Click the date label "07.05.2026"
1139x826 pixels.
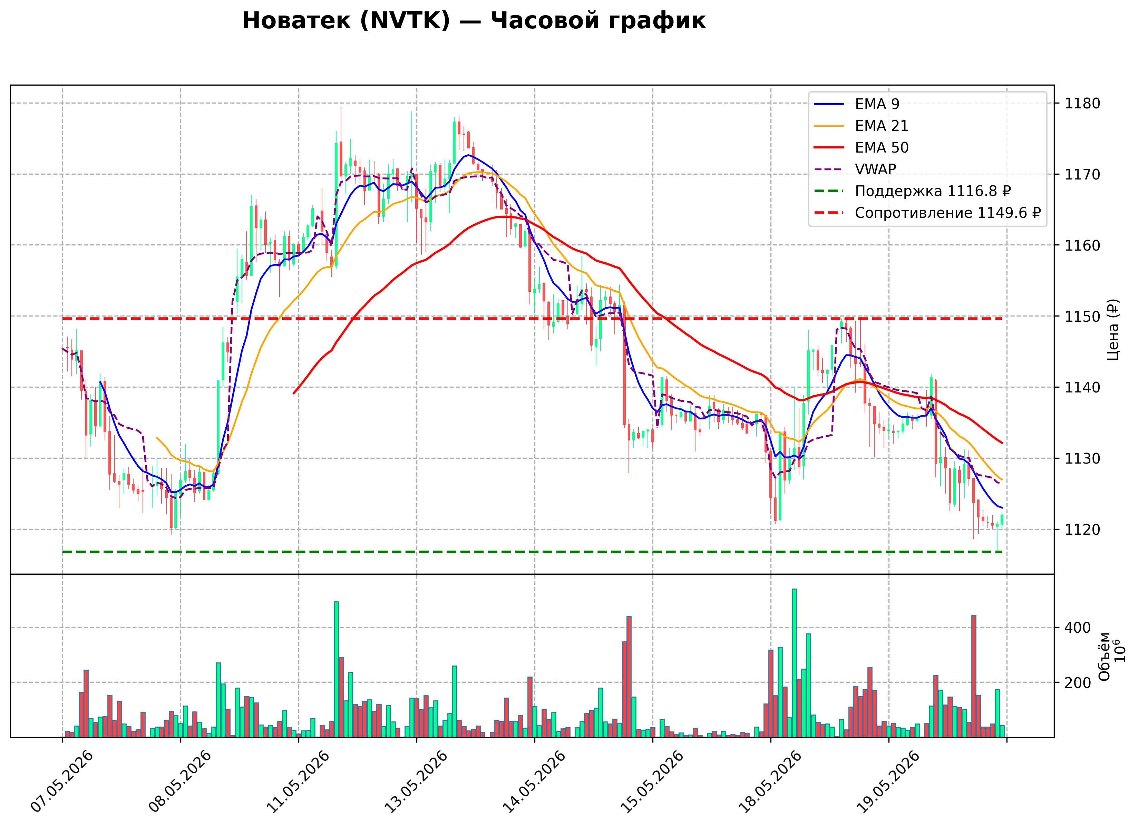point(62,782)
